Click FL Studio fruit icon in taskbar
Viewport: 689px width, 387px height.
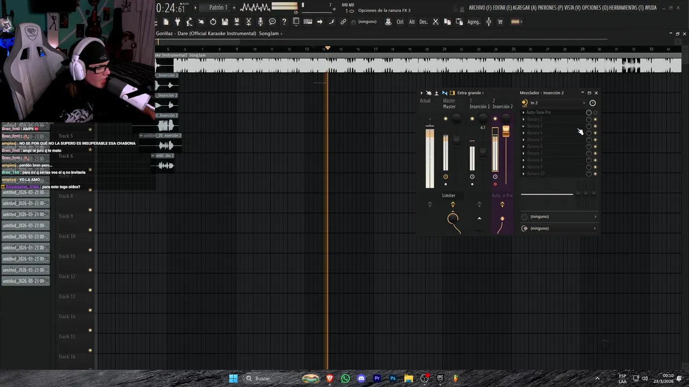tap(456, 378)
